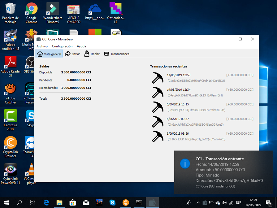
Task: Click the pickaxe icon for 6/06/2019 09:37
Action: (158, 122)
